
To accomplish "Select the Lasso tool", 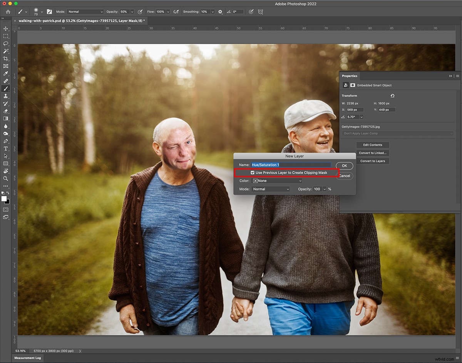I will point(6,44).
